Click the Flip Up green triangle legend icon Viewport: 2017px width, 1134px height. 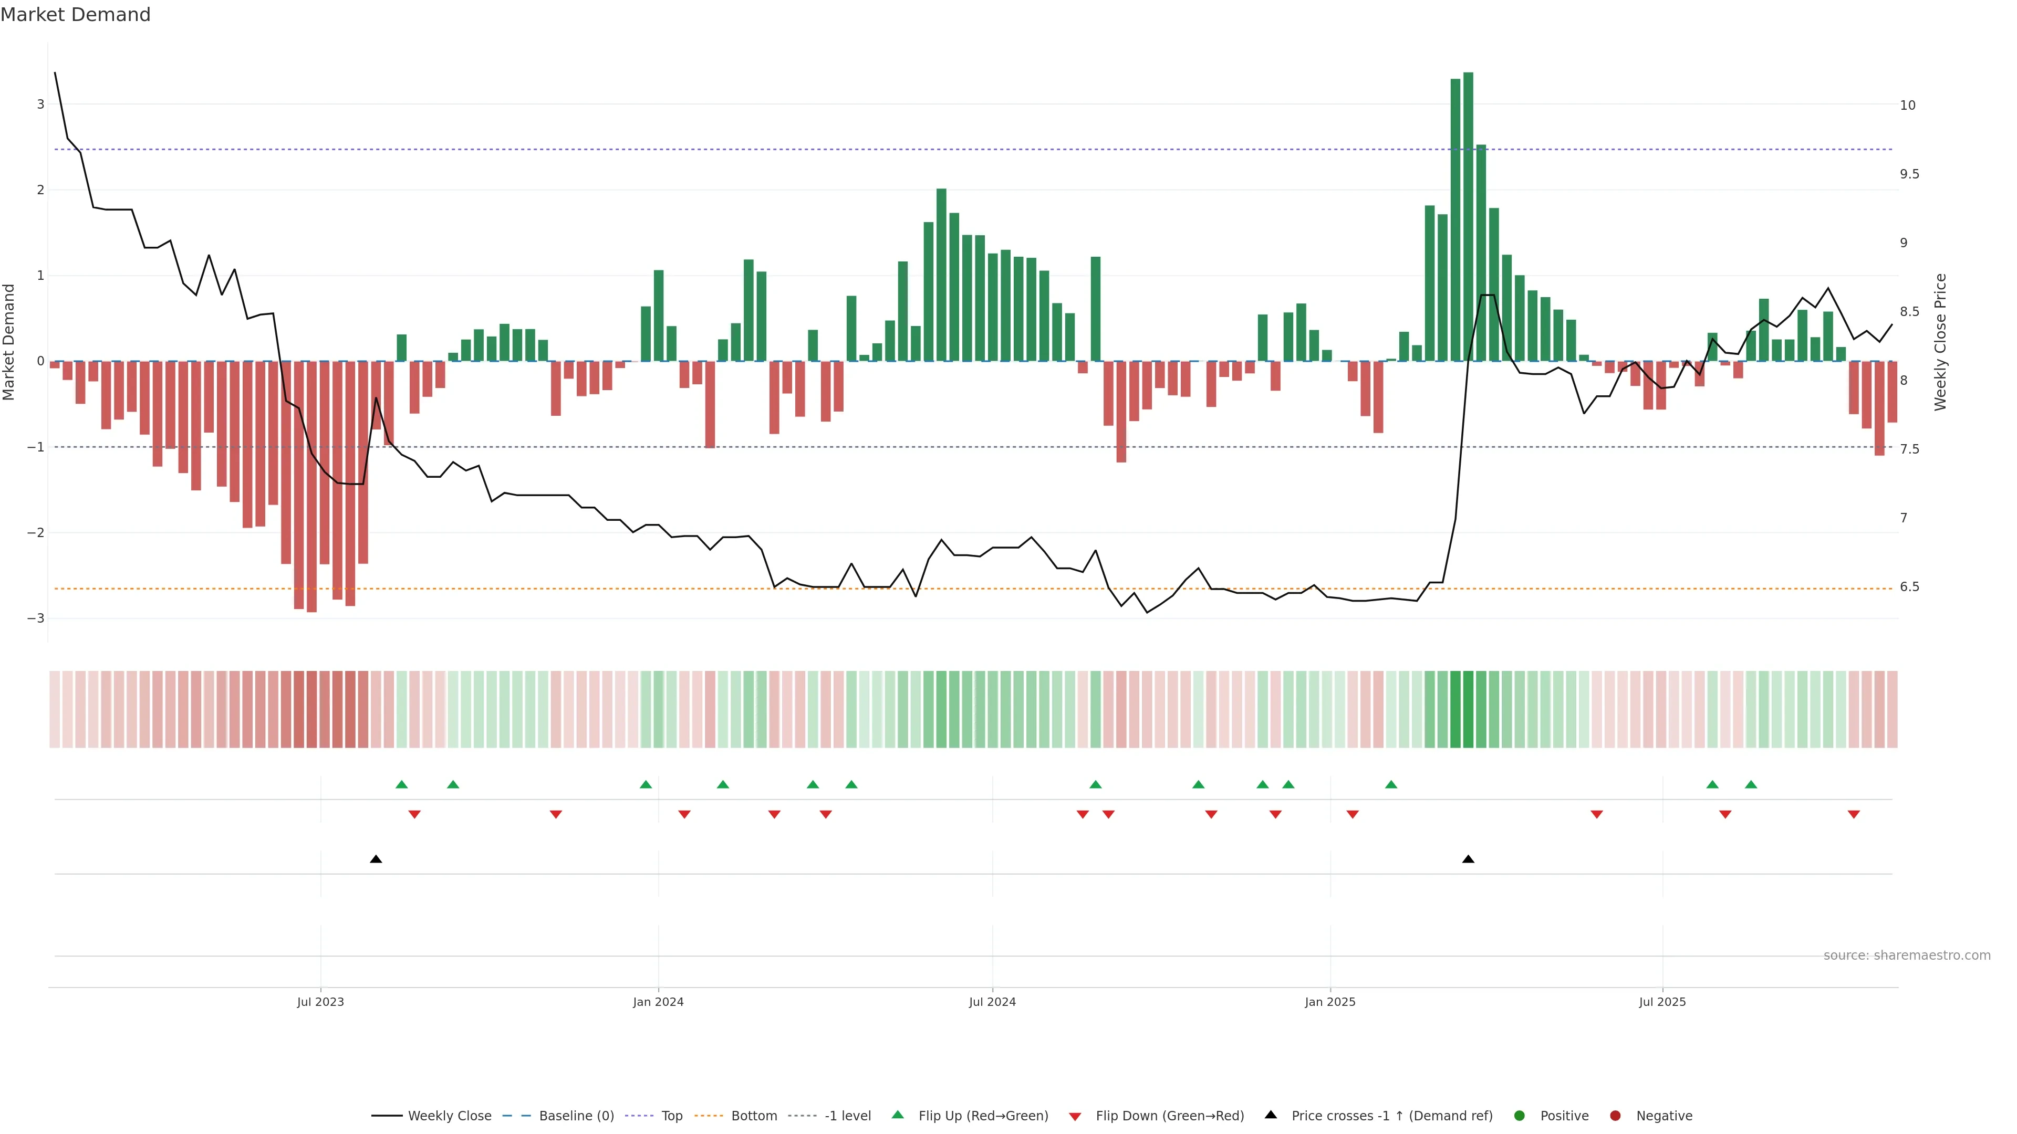pyautogui.click(x=898, y=1115)
